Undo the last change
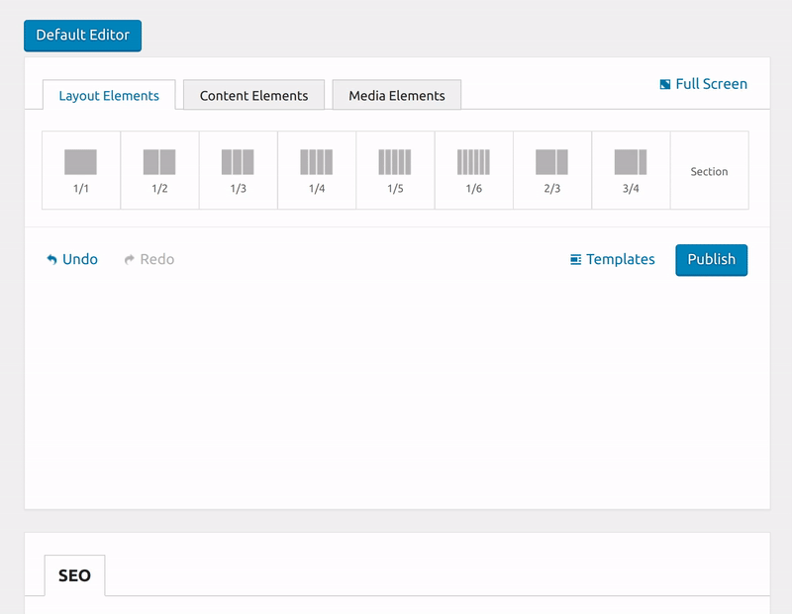792x614 pixels. pos(72,259)
